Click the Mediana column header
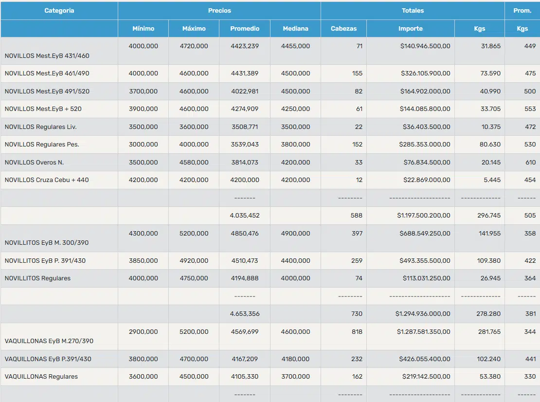 coord(295,29)
